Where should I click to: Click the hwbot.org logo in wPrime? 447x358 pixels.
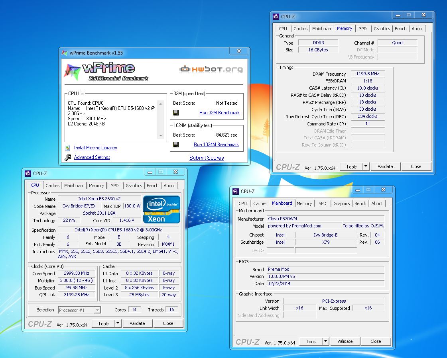211,69
